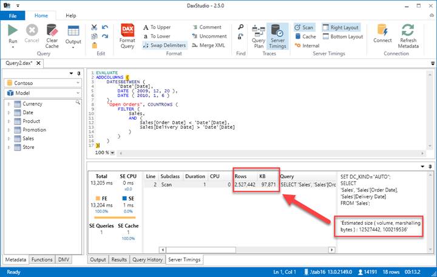Screen dimensions: 437x277
Task: Click the metadata search magnifier icon
Action: click(78, 103)
